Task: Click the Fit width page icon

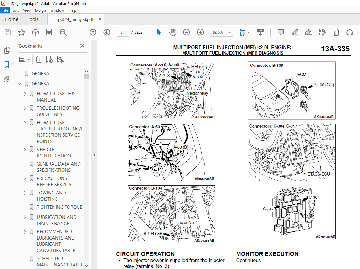Action: [243, 32]
